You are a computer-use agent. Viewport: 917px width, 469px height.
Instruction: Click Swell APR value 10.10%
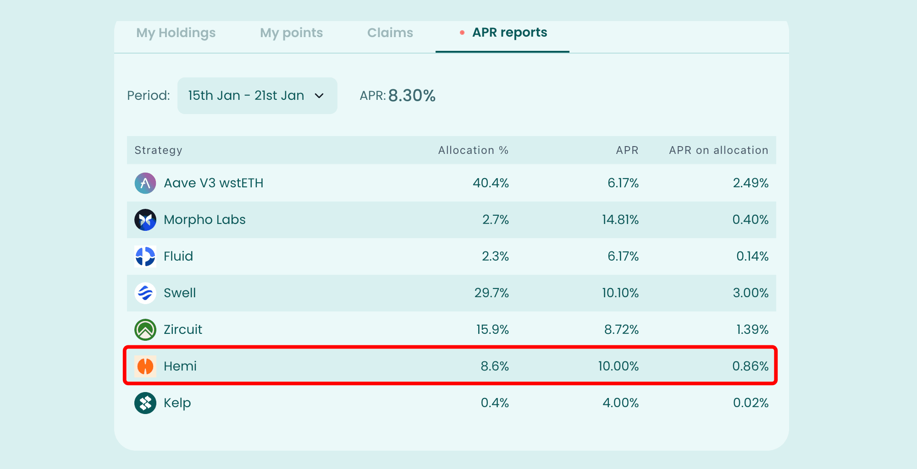(620, 293)
